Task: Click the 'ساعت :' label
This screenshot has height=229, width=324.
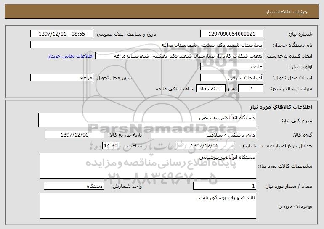Action: pyautogui.click(x=133, y=146)
